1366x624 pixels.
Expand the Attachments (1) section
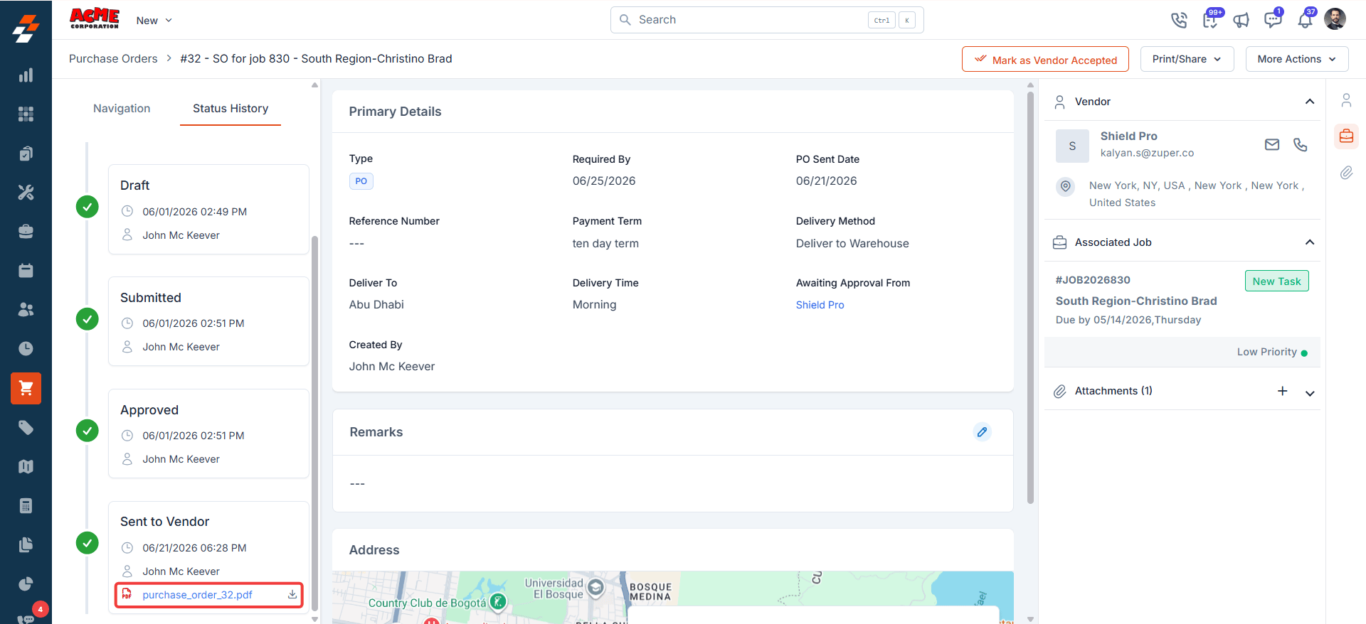(x=1310, y=393)
